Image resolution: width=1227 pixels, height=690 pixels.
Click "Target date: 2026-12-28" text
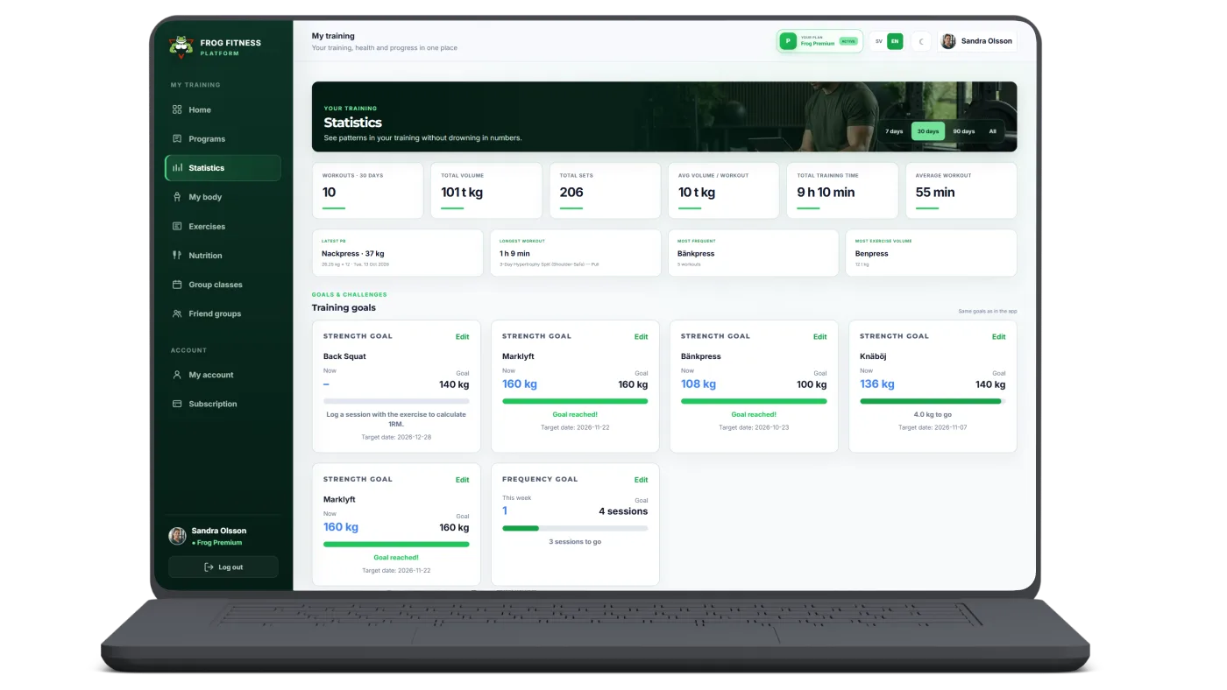click(396, 436)
